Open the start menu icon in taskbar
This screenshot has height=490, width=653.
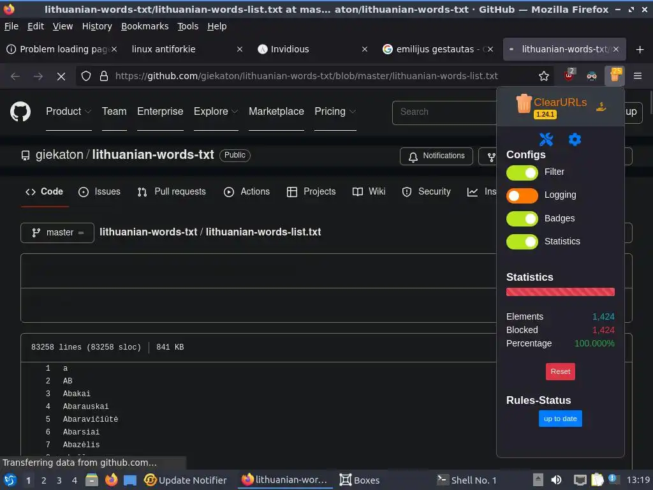(10, 480)
